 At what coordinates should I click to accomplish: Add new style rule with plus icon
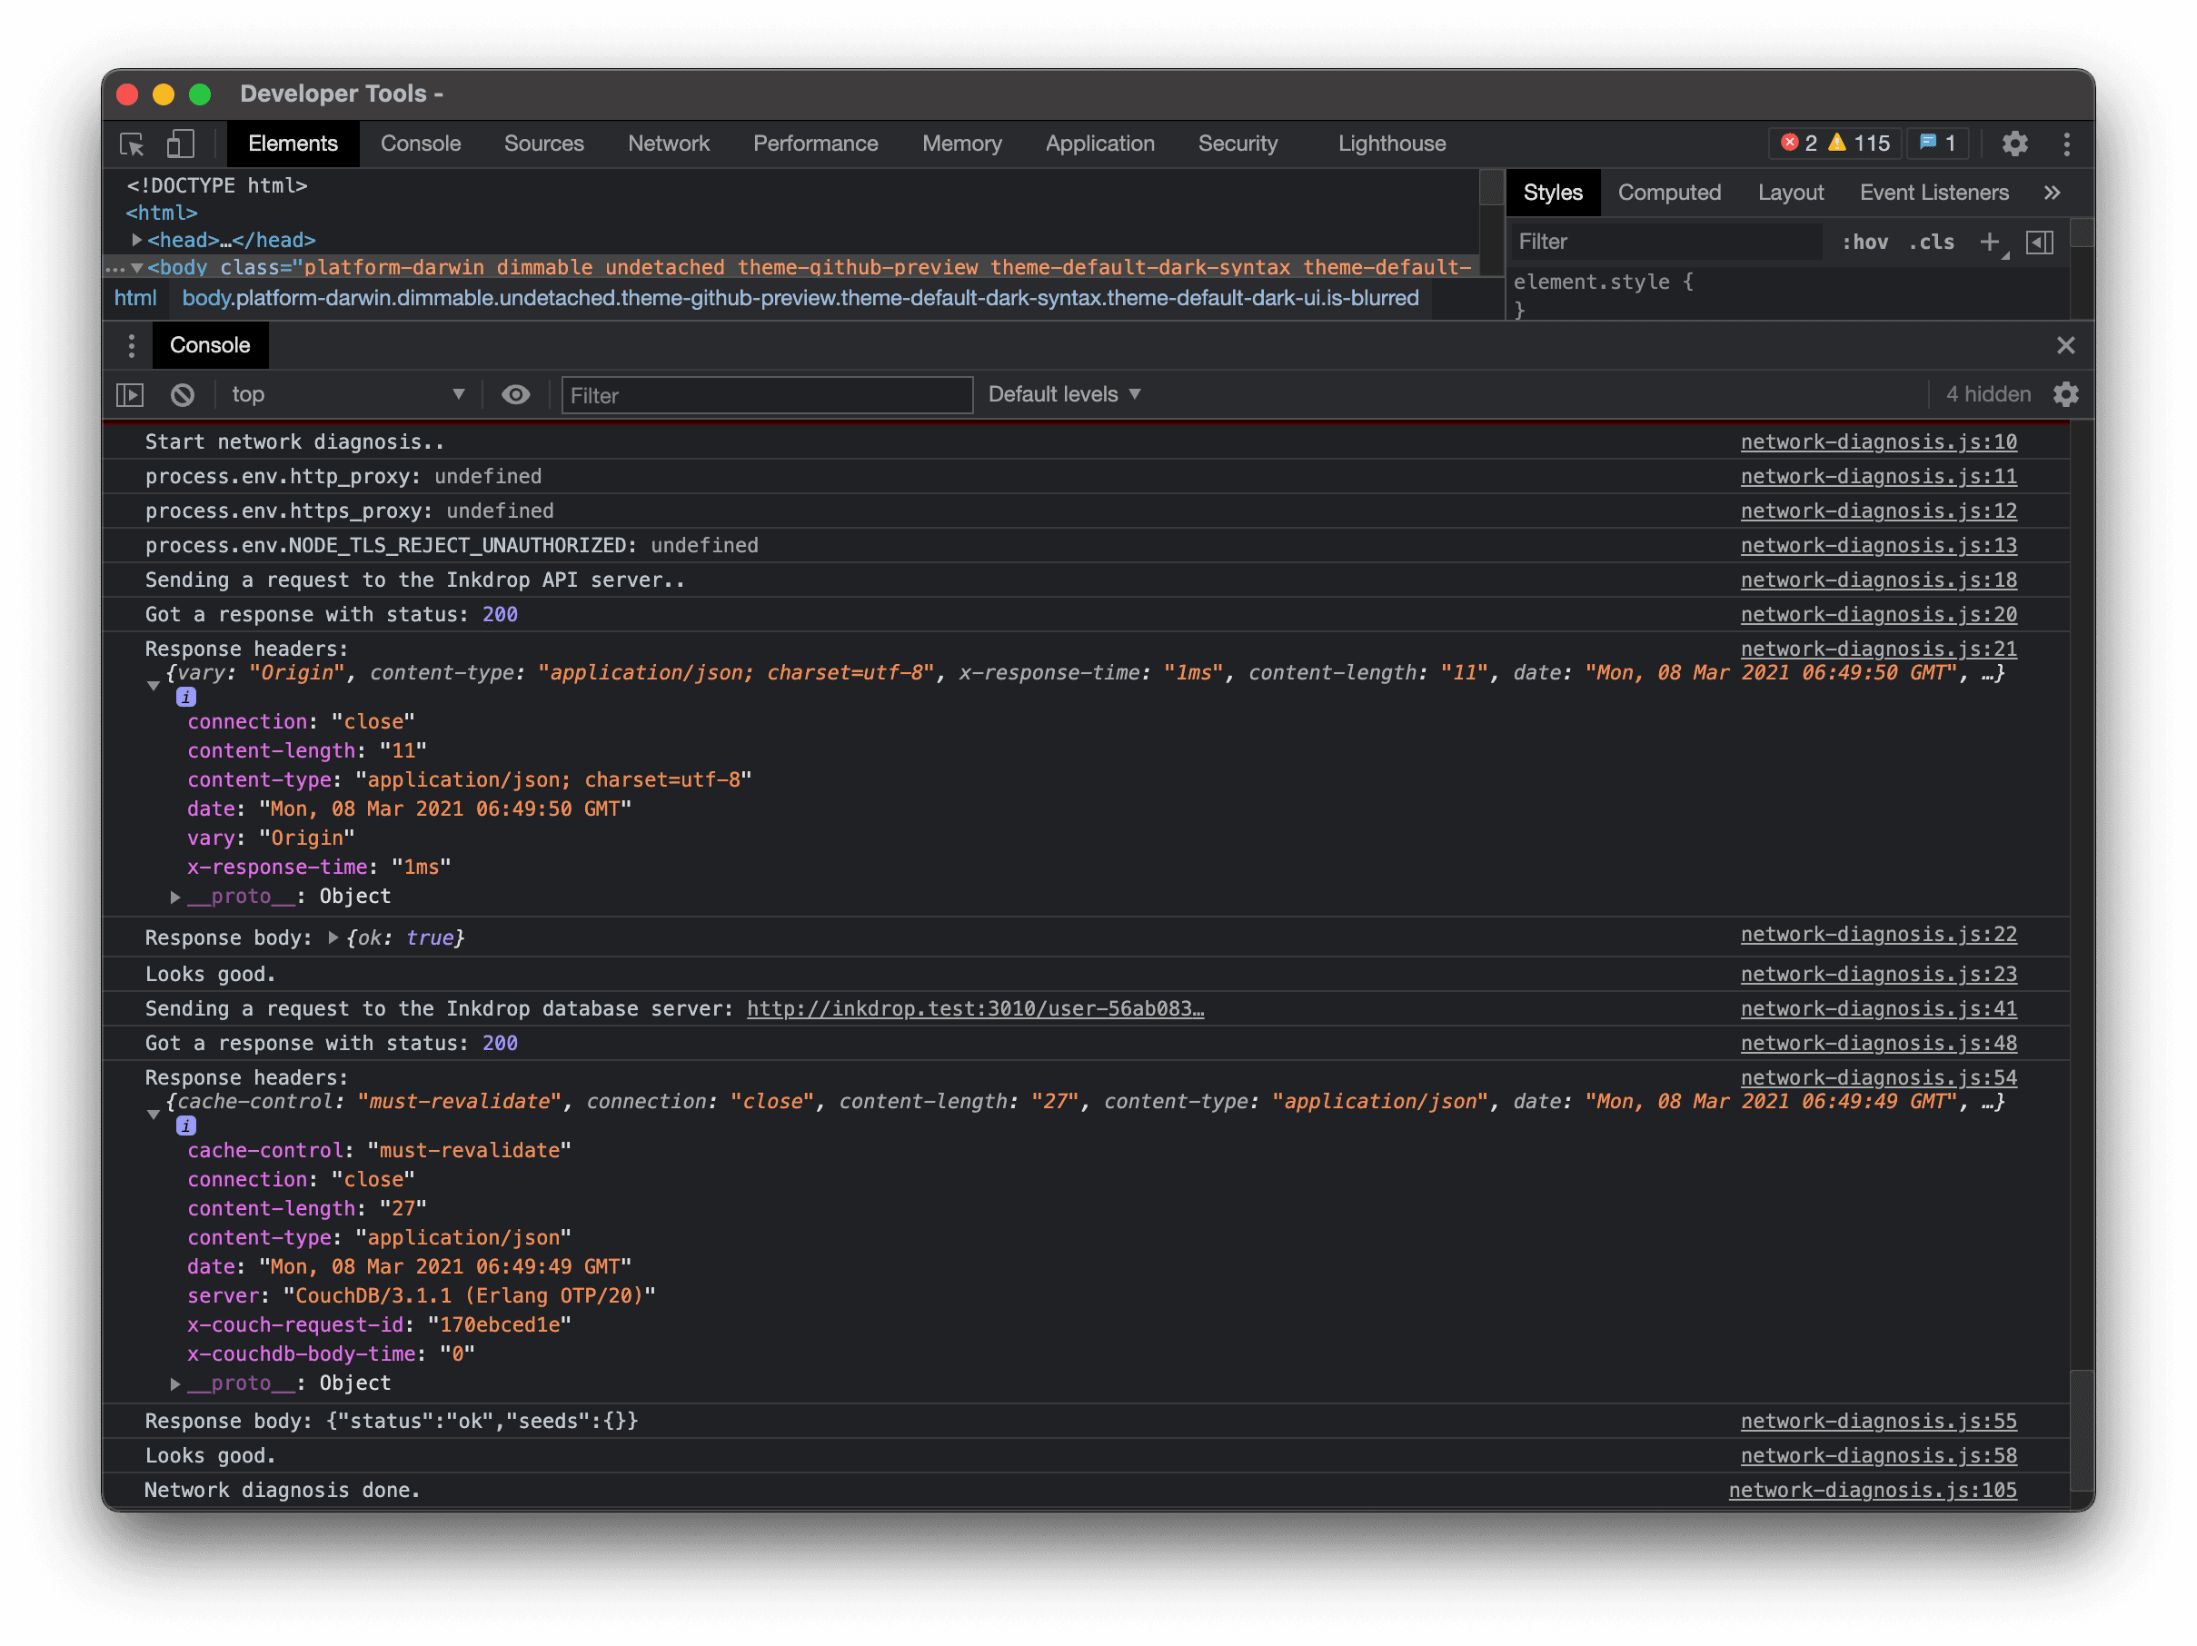point(1988,243)
